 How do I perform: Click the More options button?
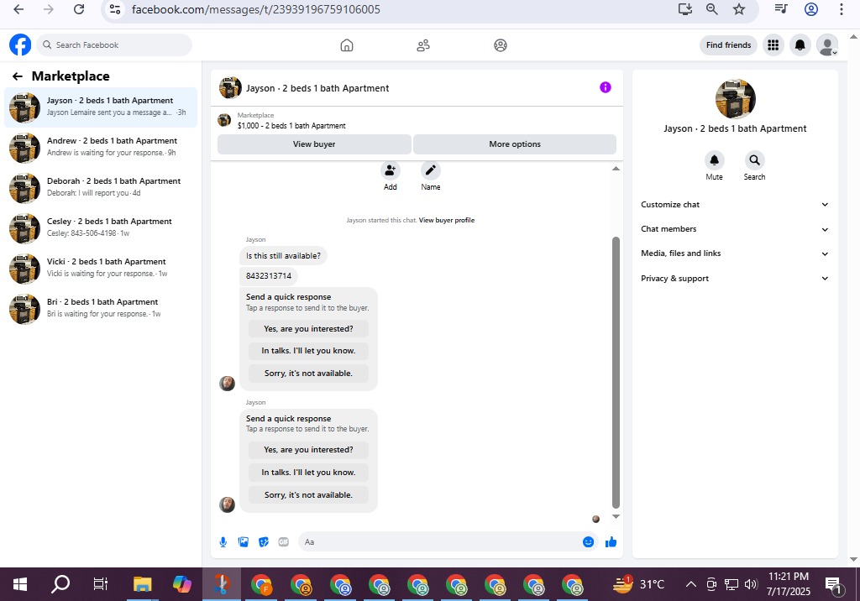coord(515,144)
